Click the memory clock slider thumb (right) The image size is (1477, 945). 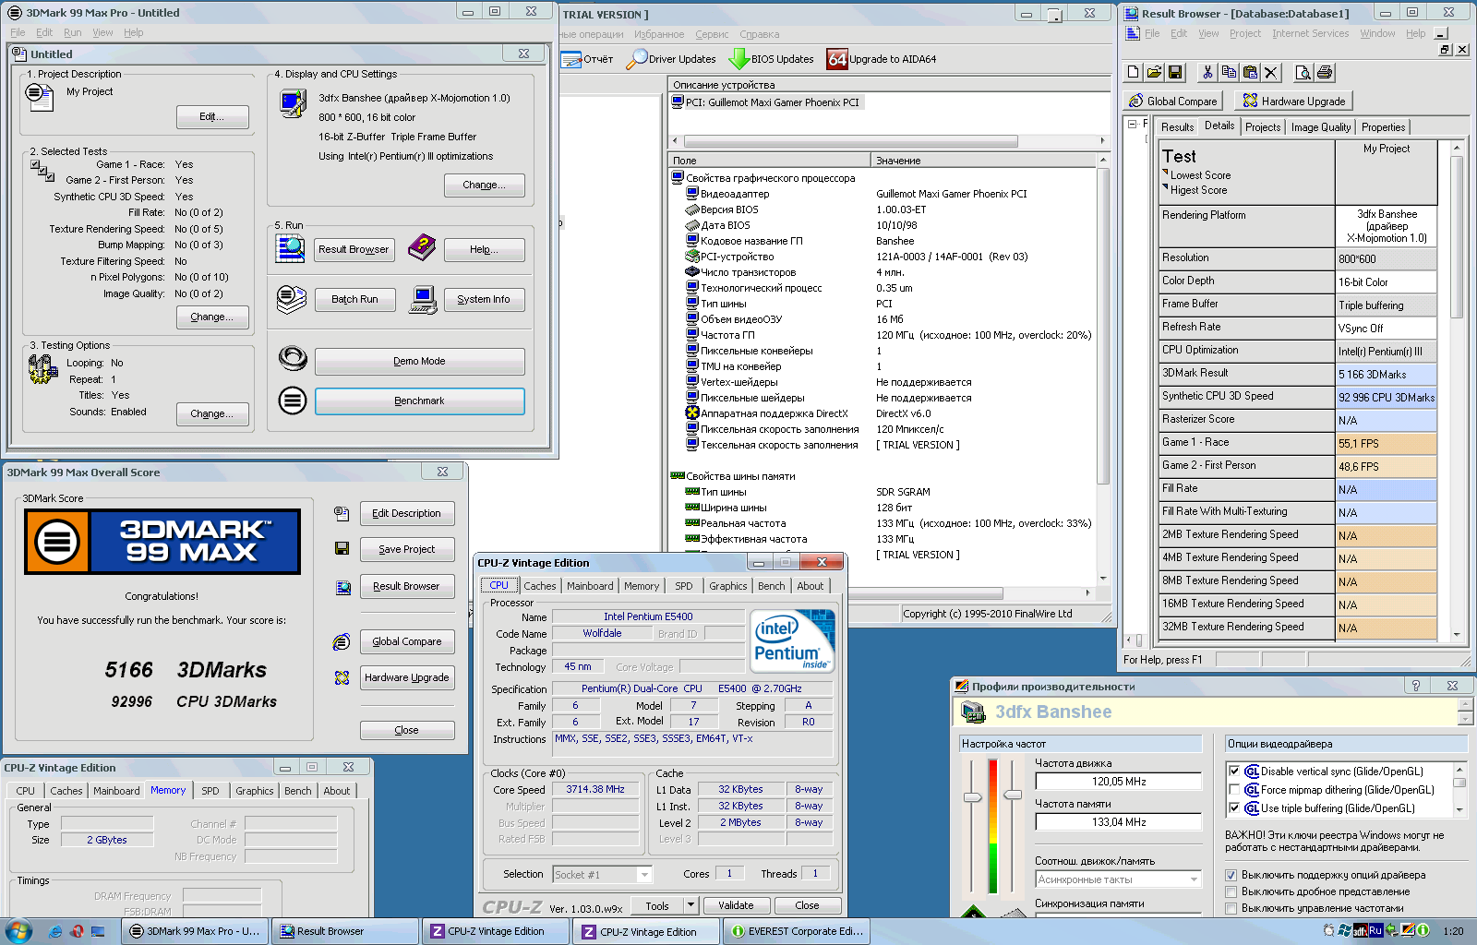tap(1013, 794)
